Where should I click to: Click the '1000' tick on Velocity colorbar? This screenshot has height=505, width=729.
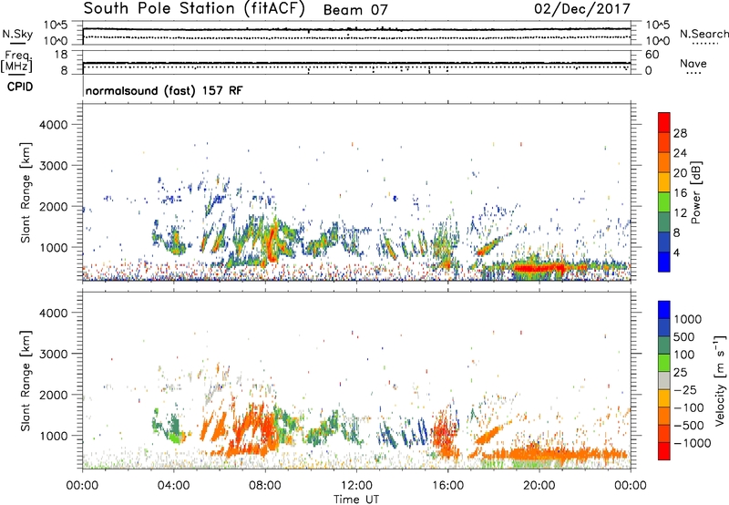click(687, 319)
